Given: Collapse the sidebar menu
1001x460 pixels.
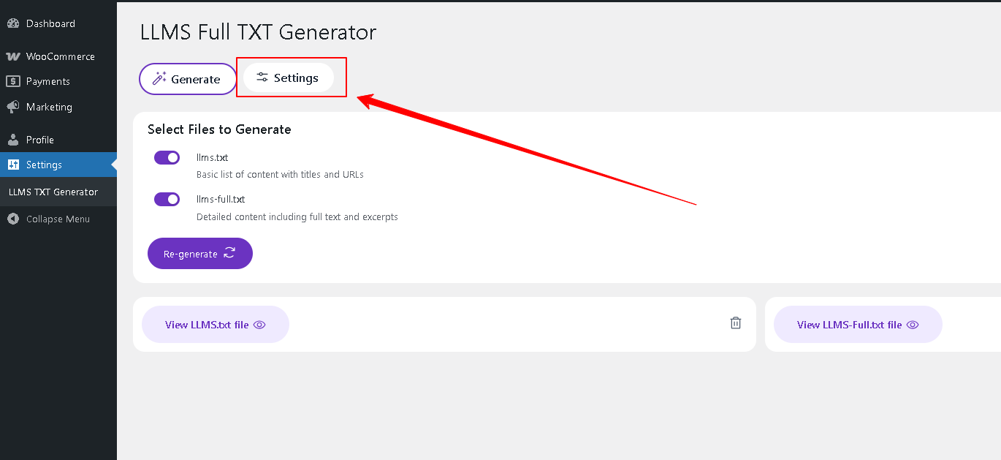Looking at the screenshot, I should point(49,219).
